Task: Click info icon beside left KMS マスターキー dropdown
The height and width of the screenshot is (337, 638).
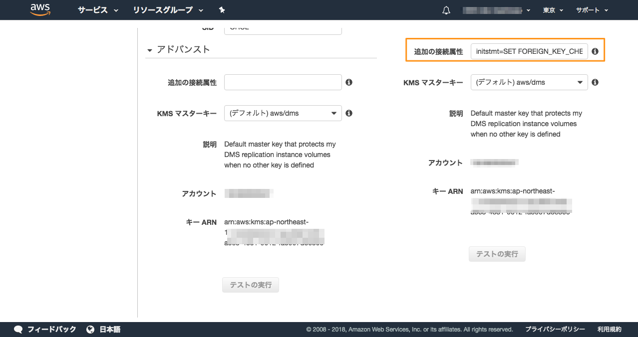Action: (349, 113)
